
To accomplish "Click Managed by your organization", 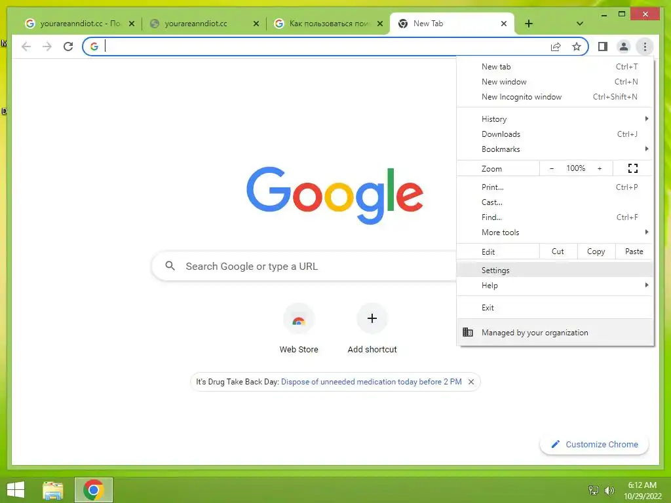I will coord(554,332).
